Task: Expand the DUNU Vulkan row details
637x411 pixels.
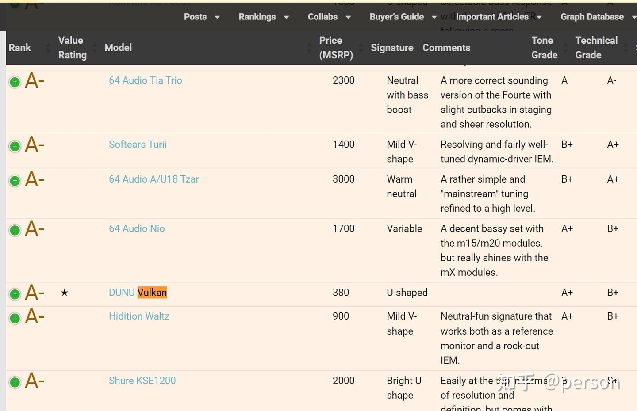Action: 15,294
